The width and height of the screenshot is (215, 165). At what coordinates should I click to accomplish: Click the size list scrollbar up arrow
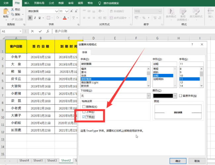tap(201, 69)
